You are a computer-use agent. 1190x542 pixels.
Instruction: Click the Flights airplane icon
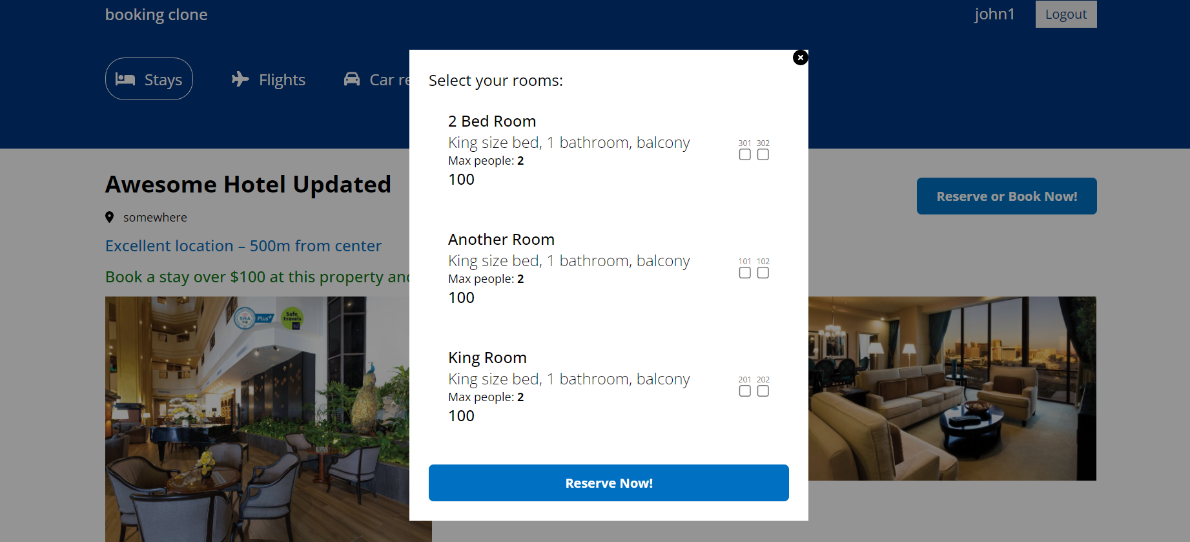coord(240,79)
